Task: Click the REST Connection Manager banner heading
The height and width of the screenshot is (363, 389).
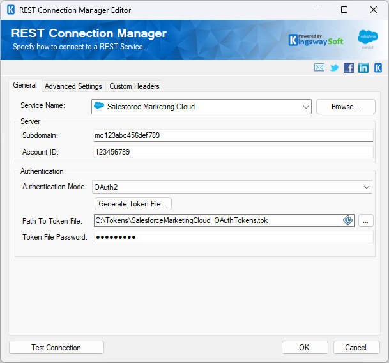Action: point(89,33)
